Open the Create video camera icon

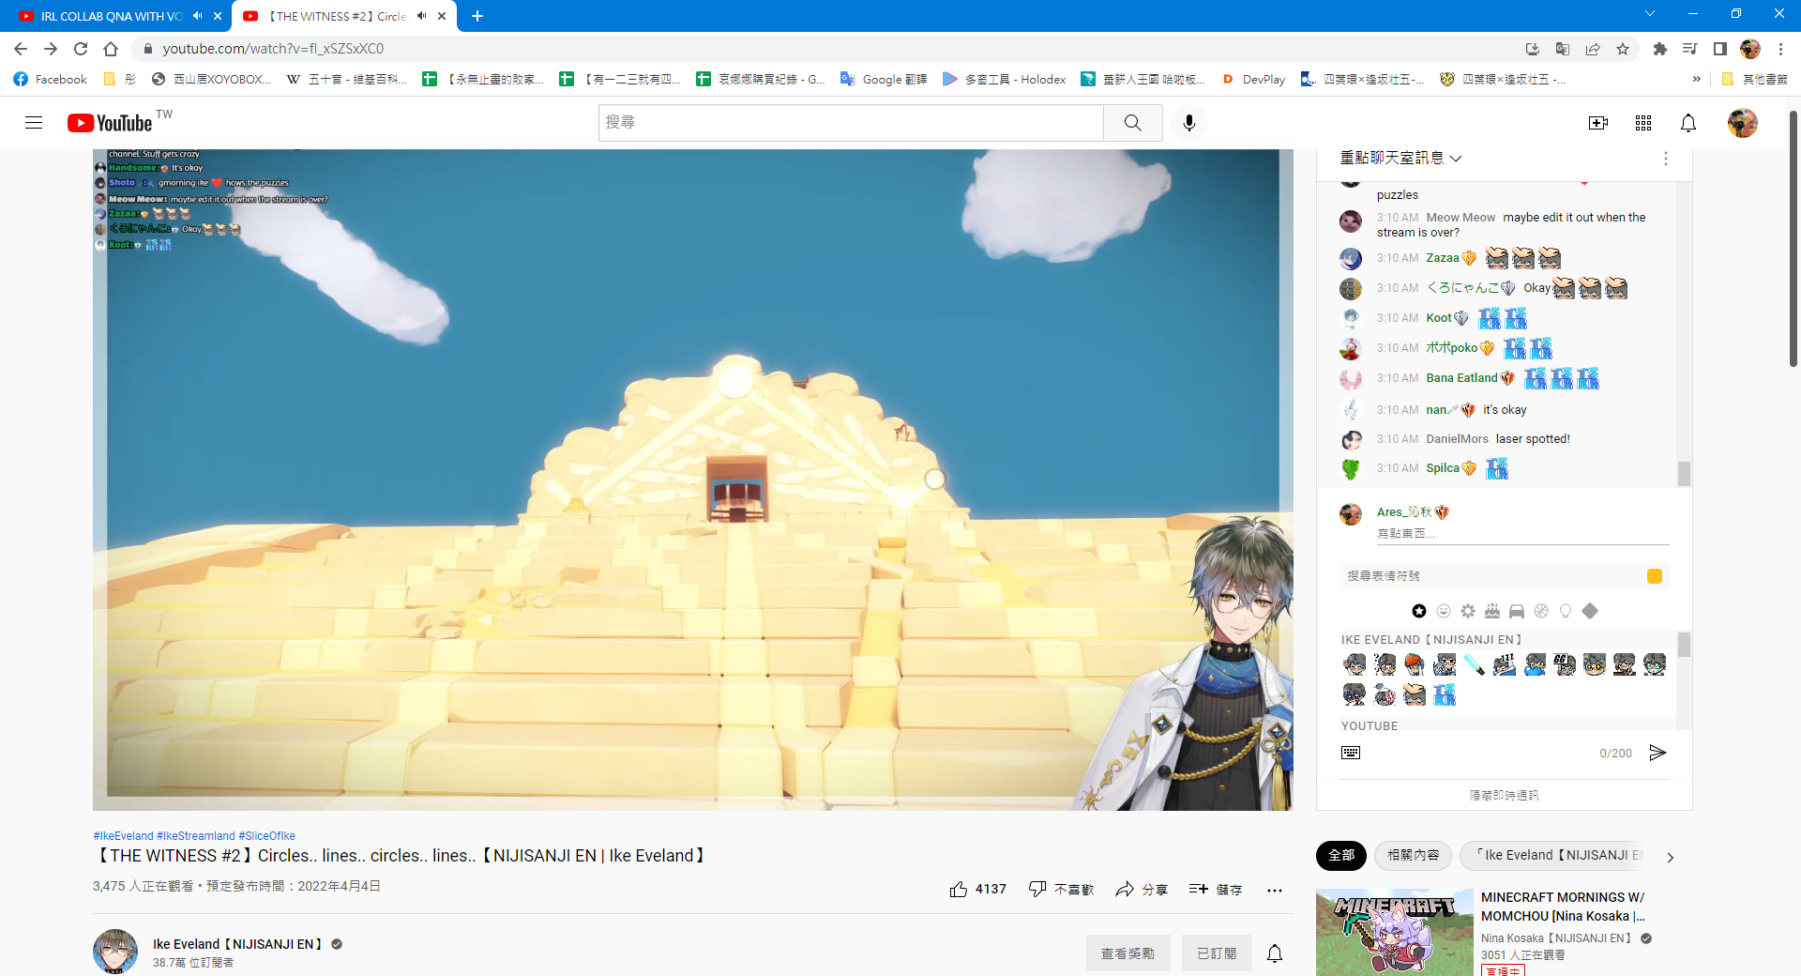point(1598,123)
